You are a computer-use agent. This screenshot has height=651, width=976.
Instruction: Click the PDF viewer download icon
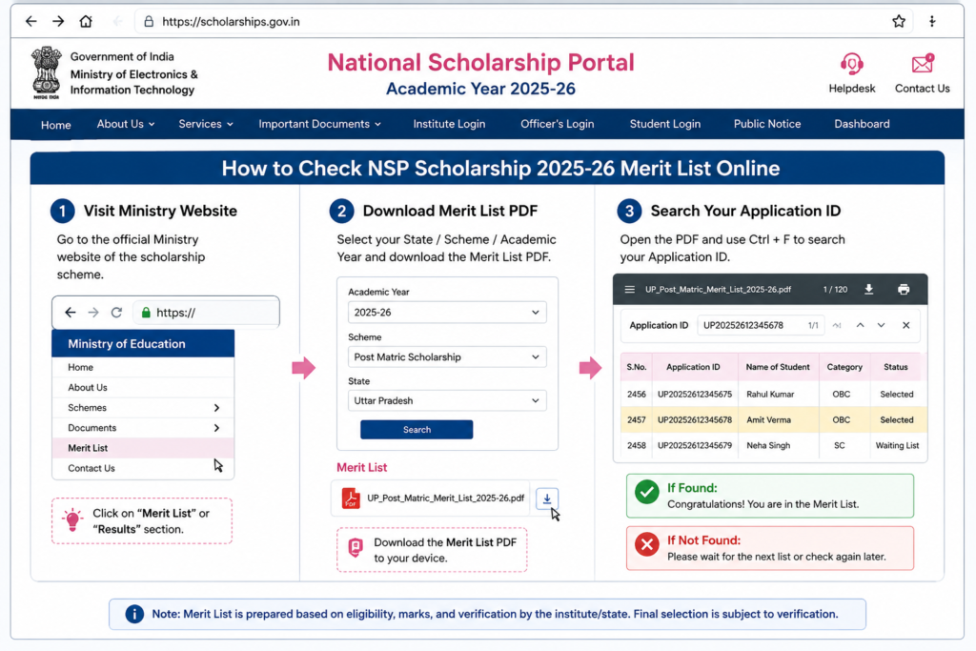pos(869,290)
